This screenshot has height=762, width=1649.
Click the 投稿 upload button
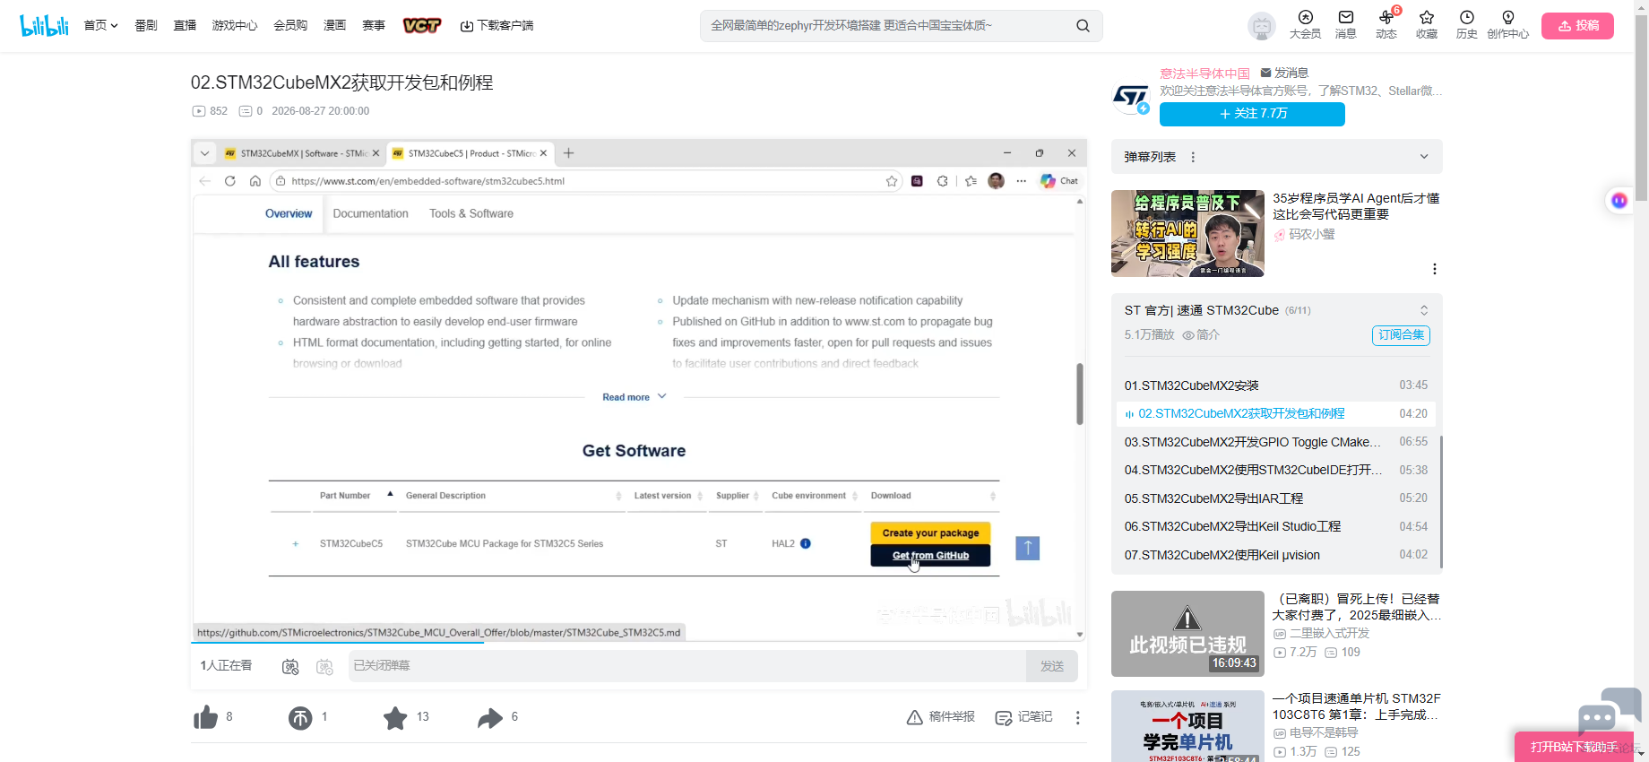point(1577,26)
